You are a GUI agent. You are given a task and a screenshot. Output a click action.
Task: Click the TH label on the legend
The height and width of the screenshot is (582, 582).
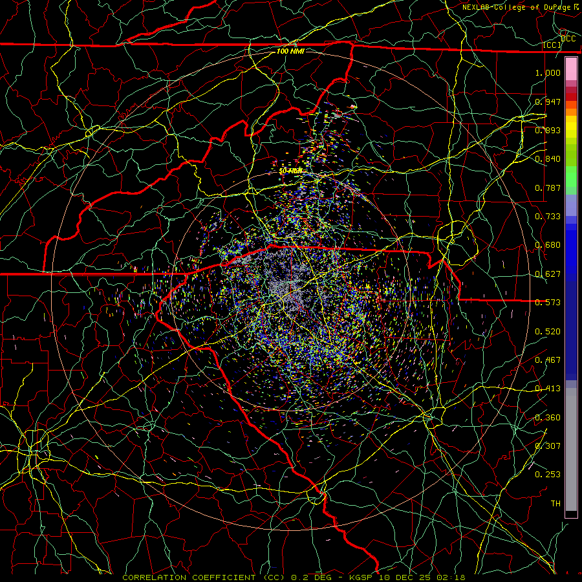point(555,504)
